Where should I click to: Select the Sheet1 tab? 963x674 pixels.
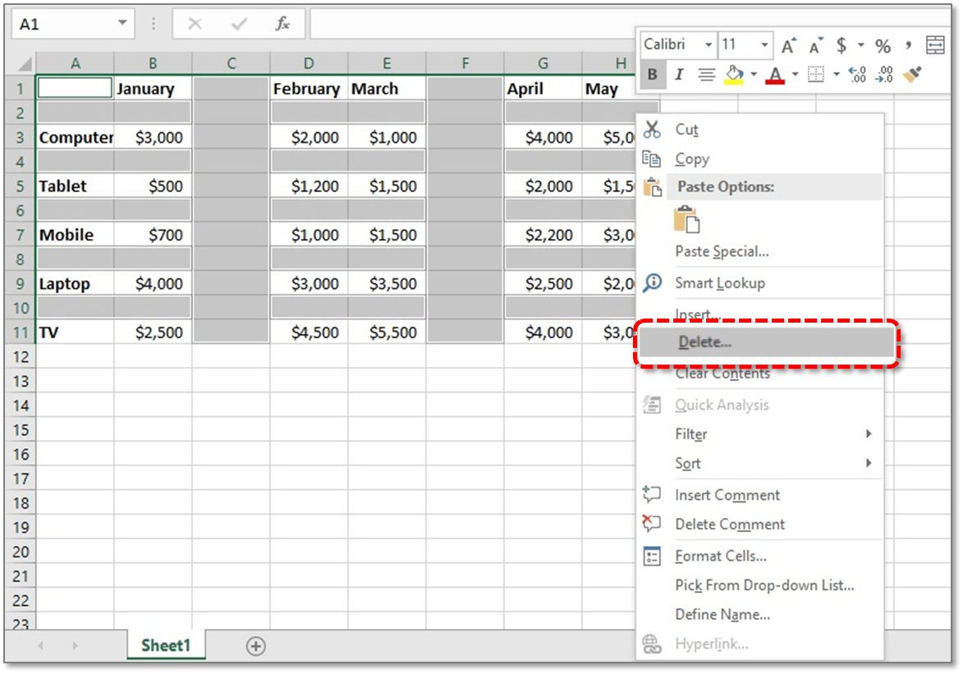click(x=166, y=645)
